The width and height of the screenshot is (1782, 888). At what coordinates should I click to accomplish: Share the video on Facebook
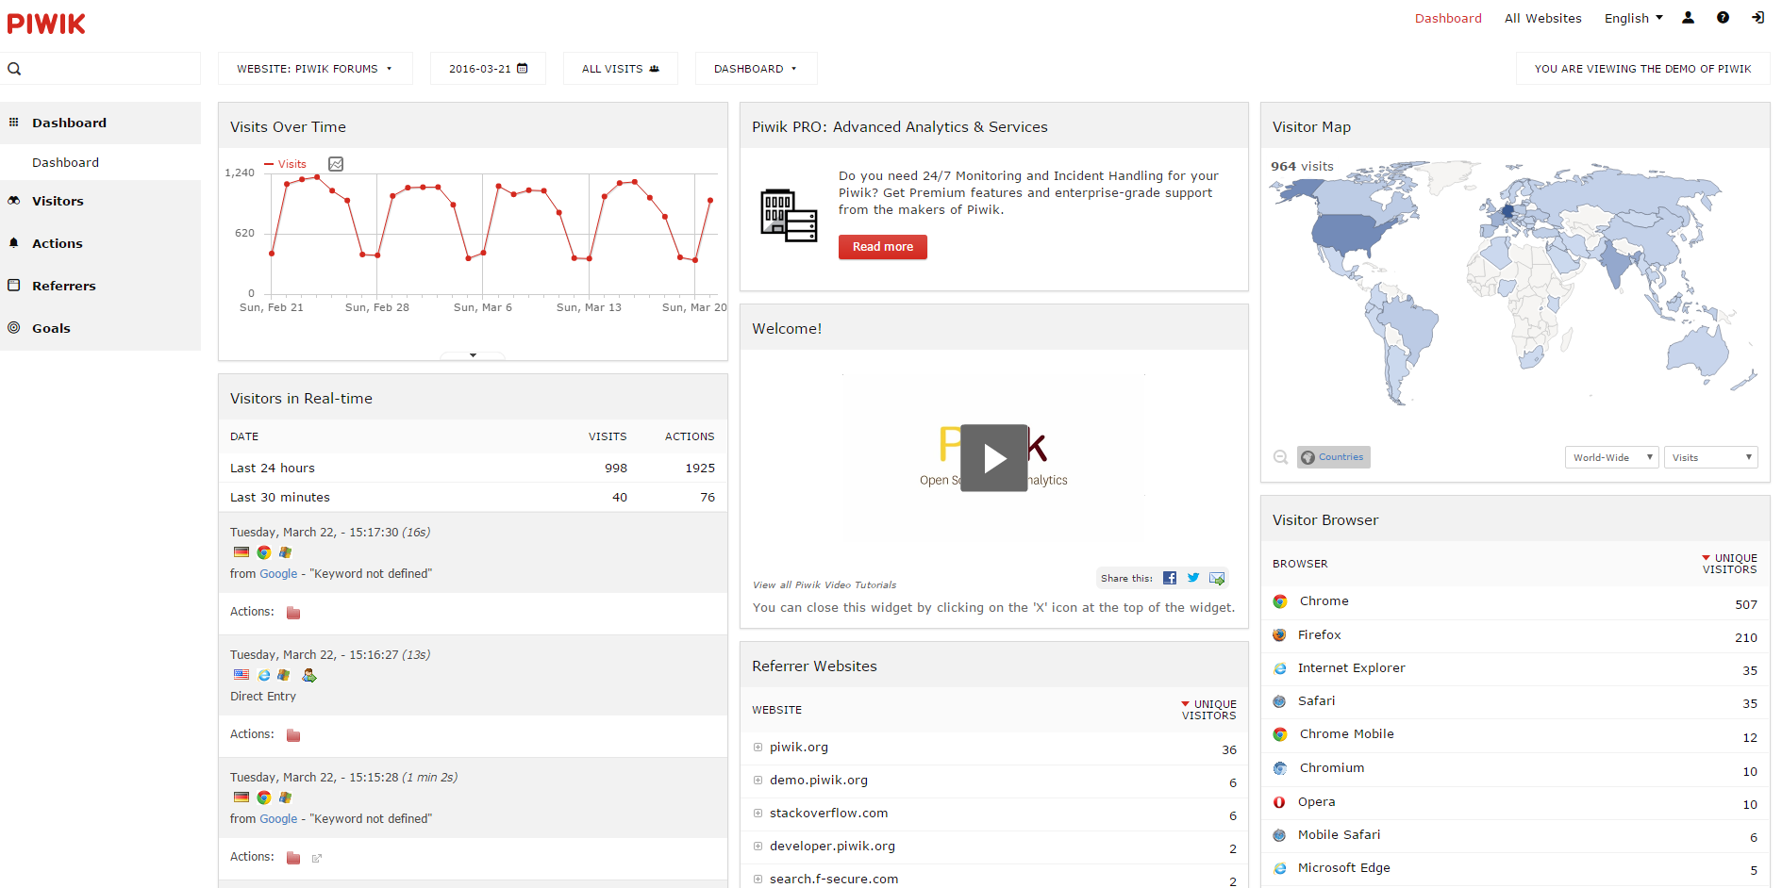tap(1170, 578)
